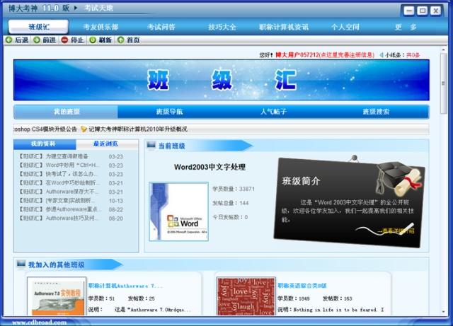Switch to the 技巧大全 top tab
Image resolution: width=453 pixels, height=326 pixels.
[222, 27]
